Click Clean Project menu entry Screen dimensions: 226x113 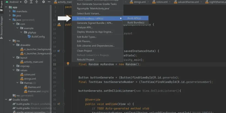pyautogui.click(x=84, y=51)
